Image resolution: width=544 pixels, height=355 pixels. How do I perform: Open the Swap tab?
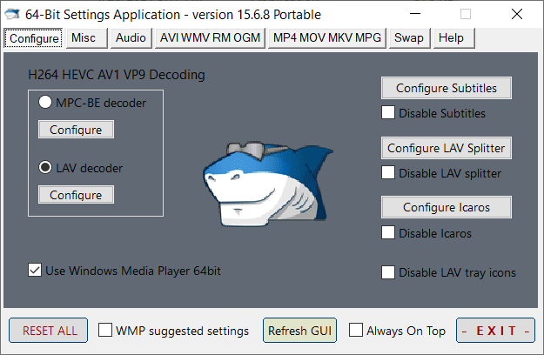coord(409,38)
